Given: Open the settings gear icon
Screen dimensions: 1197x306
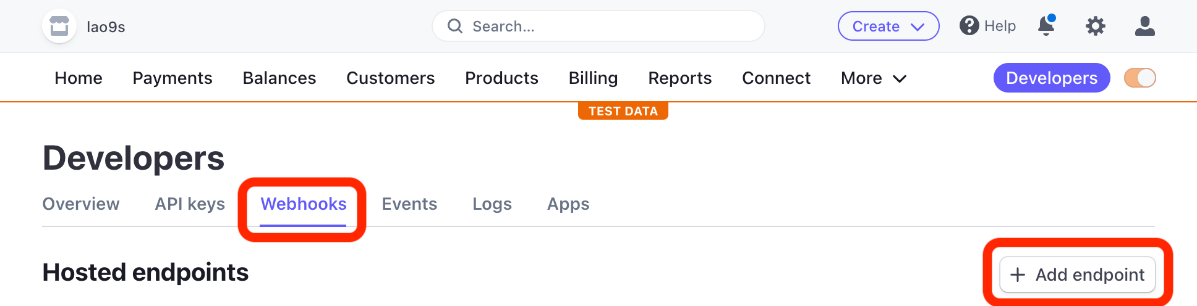Looking at the screenshot, I should tap(1095, 26).
